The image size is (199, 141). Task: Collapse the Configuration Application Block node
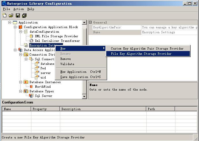point(15,27)
